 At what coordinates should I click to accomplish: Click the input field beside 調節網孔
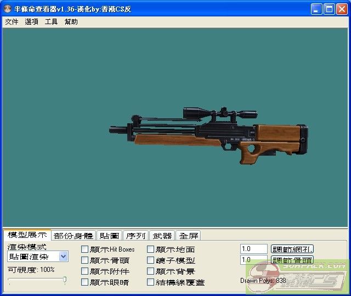(x=253, y=249)
